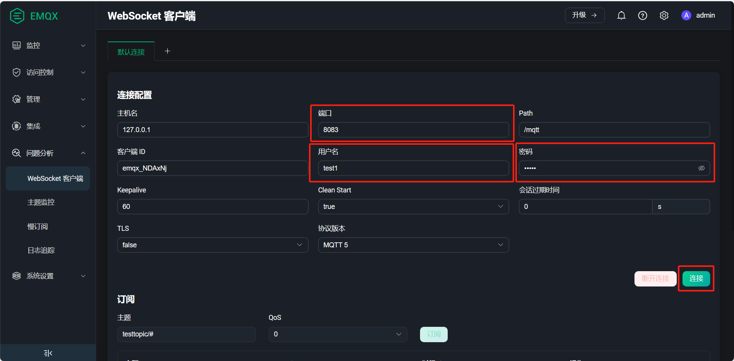The image size is (734, 361).
Task: Open the settings gear icon
Action: tap(664, 15)
